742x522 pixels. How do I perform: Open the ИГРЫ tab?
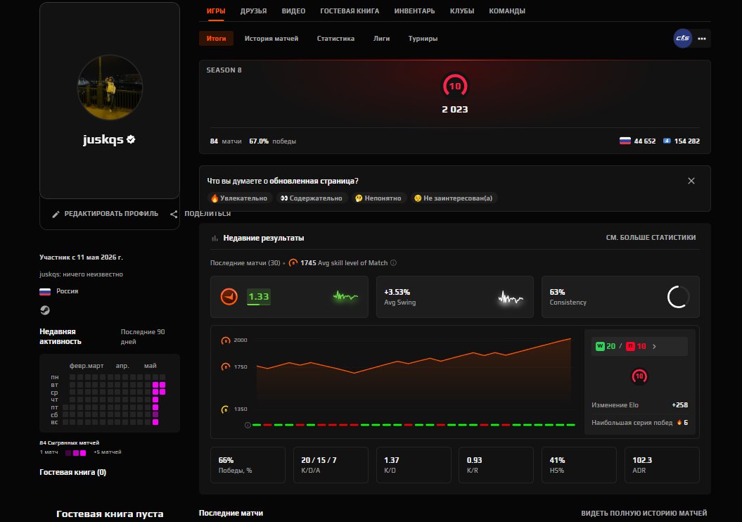[x=216, y=11]
